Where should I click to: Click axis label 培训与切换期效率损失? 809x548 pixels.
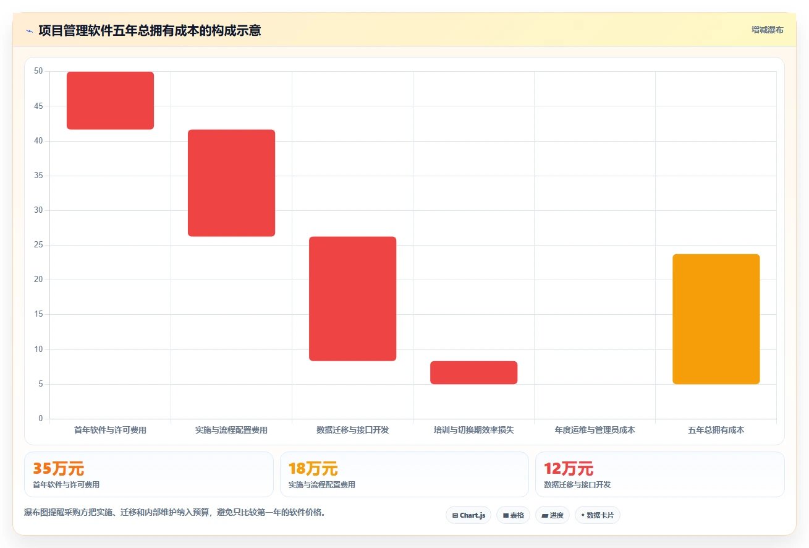473,430
